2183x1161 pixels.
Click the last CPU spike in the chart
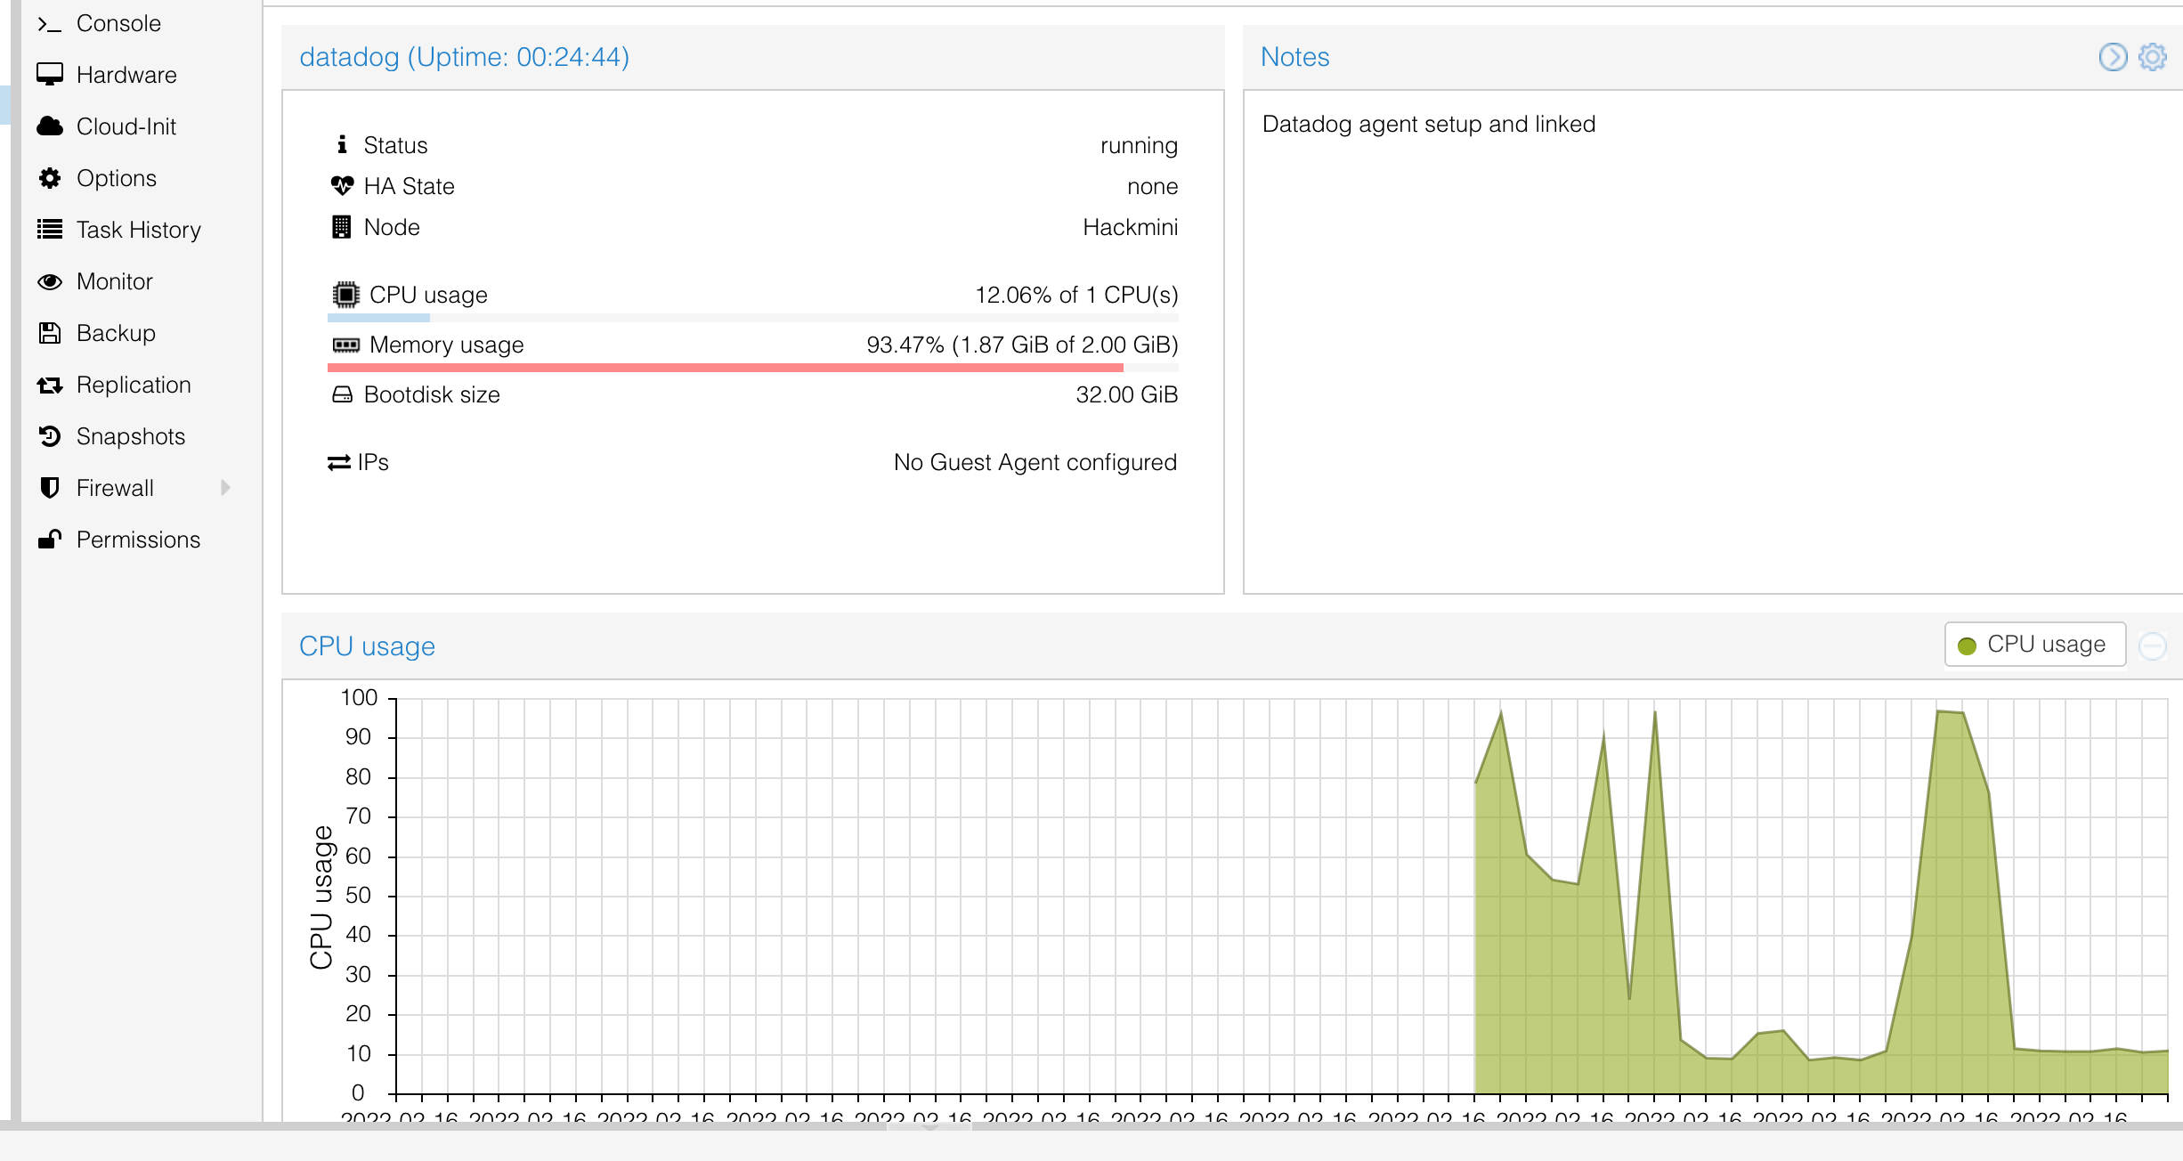[1952, 890]
